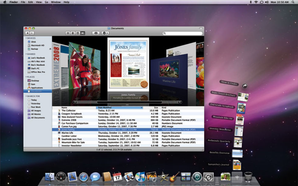Open the Window menu
Image resolution: width=298 pixels, height=186 pixels.
point(56,2)
